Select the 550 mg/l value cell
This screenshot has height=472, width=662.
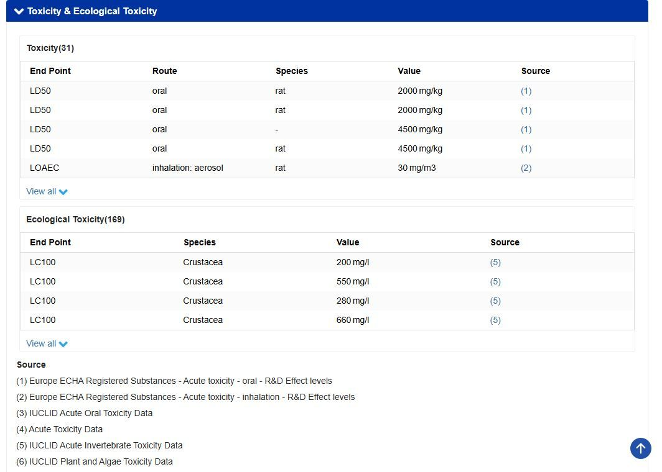(x=353, y=281)
